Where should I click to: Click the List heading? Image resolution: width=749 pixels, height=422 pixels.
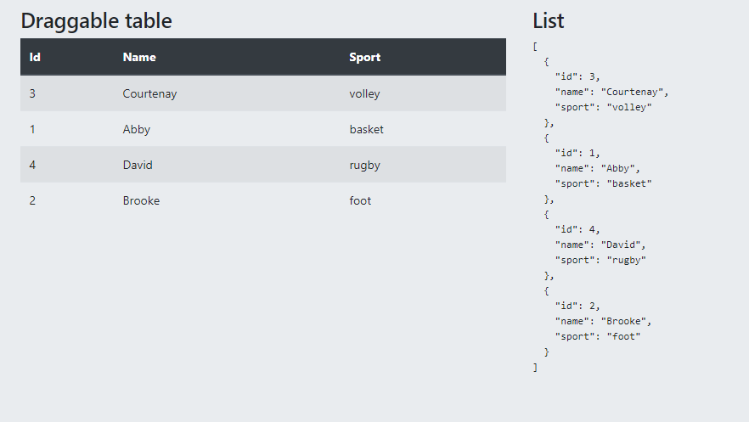click(x=548, y=21)
